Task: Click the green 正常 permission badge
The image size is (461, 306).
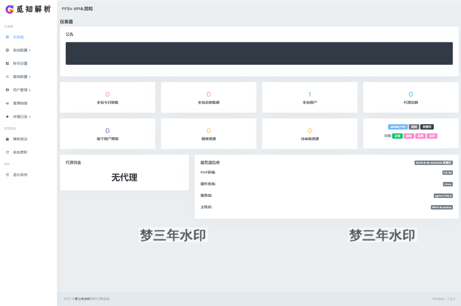Action: pos(398,136)
